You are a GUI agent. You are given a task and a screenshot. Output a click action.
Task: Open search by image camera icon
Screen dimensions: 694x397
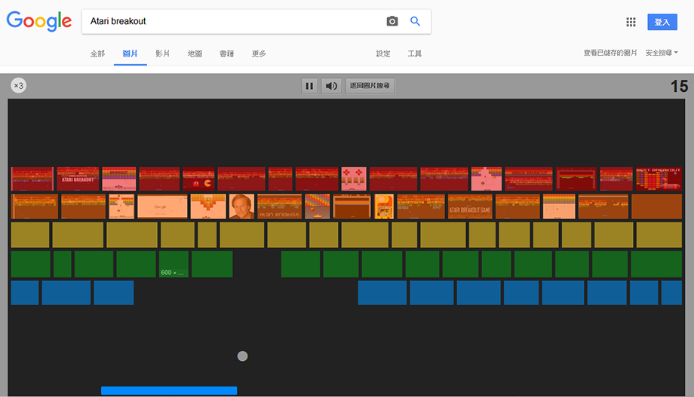[392, 21]
